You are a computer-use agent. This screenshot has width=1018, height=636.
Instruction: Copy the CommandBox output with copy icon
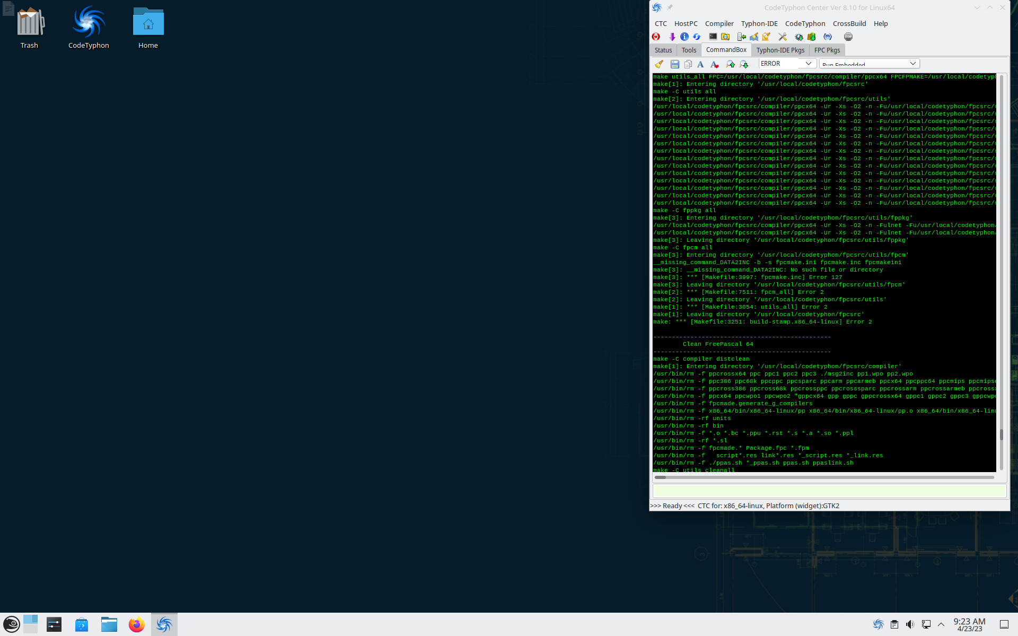688,64
